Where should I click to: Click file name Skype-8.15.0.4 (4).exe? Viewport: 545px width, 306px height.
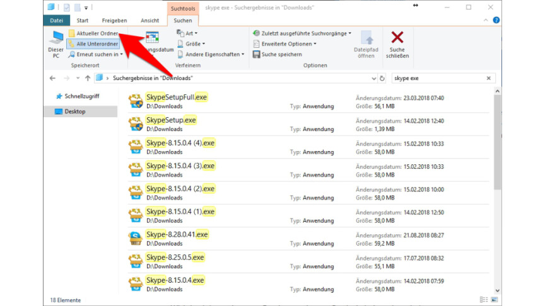(180, 143)
